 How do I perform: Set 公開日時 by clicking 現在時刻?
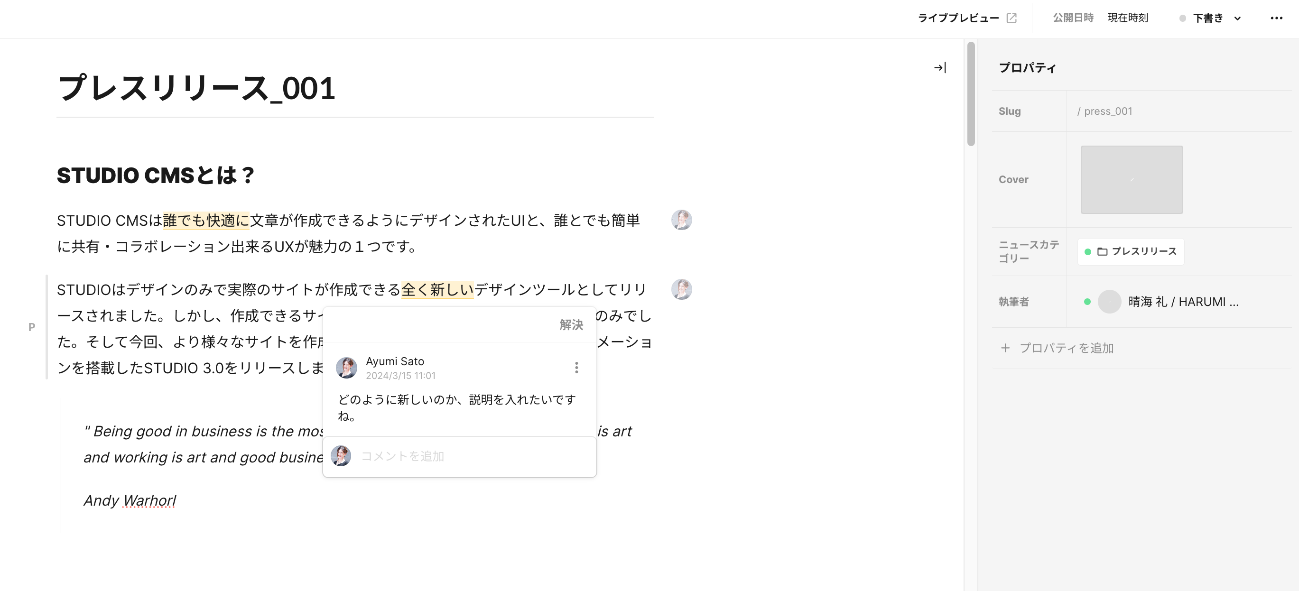tap(1128, 18)
